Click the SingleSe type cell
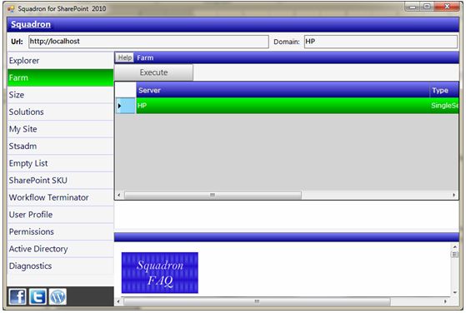This screenshot has height=313, width=466. [x=444, y=106]
